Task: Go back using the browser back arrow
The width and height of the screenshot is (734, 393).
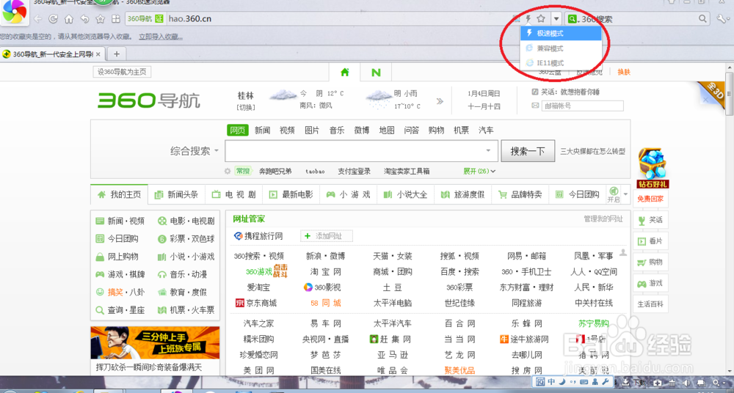Action: (x=38, y=19)
